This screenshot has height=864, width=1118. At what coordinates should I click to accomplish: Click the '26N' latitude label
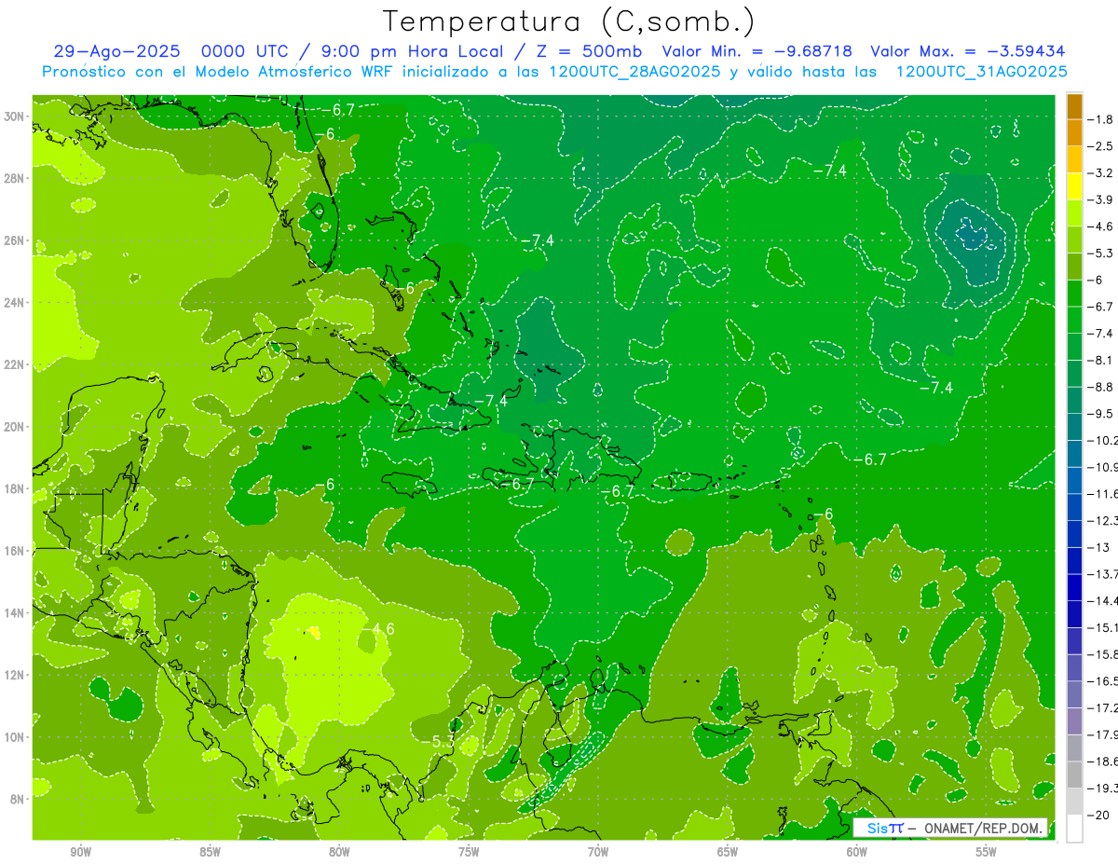[x=16, y=240]
